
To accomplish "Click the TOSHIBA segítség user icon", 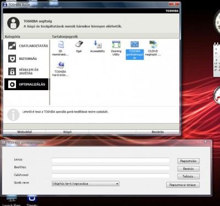I will coord(13,23).
